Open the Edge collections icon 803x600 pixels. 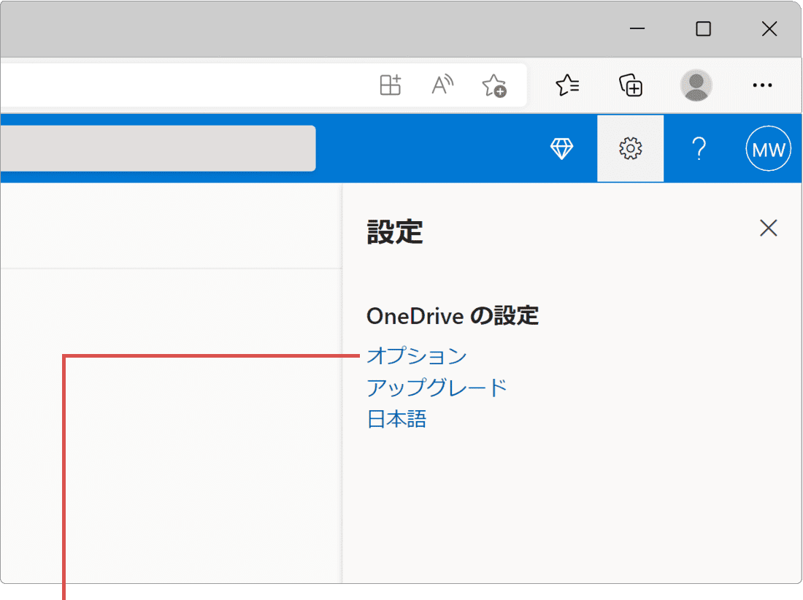point(631,85)
